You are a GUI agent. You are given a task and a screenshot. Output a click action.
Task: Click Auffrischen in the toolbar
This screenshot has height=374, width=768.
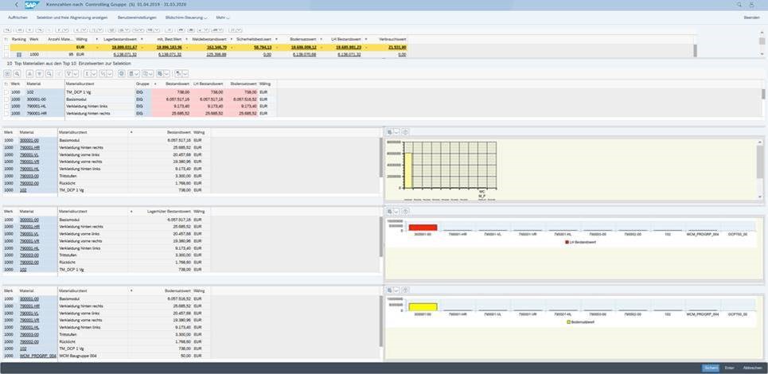18,17
